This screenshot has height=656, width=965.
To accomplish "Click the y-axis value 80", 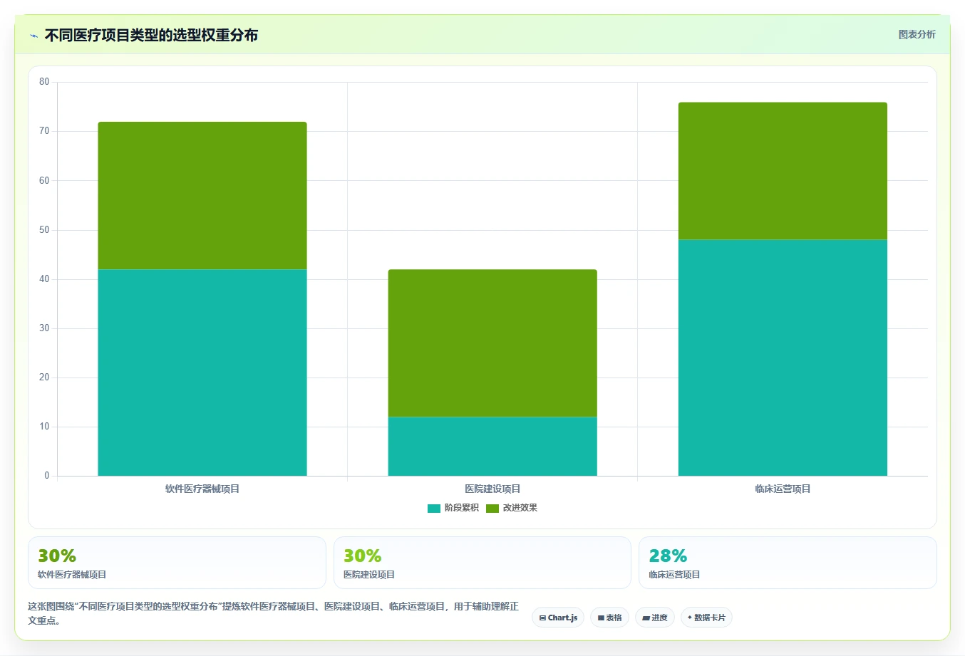I will point(44,82).
